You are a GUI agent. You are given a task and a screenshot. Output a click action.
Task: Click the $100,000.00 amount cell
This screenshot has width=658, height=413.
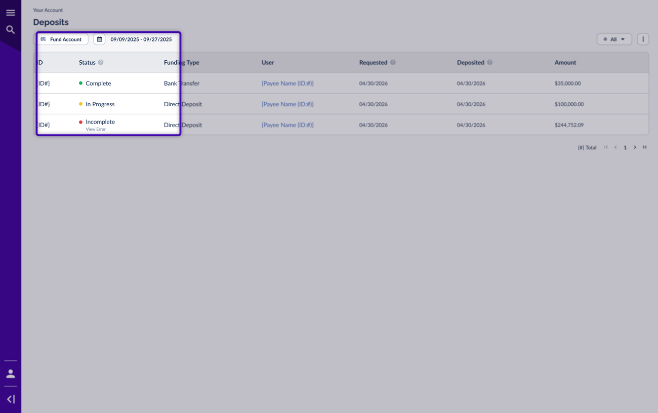point(569,104)
